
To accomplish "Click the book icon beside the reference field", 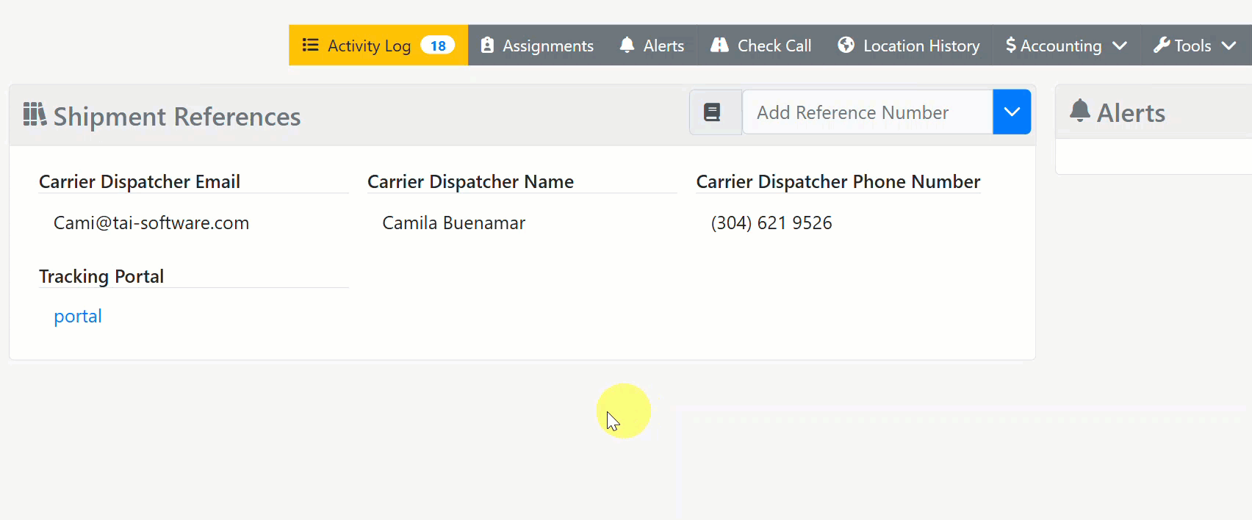I will 712,112.
